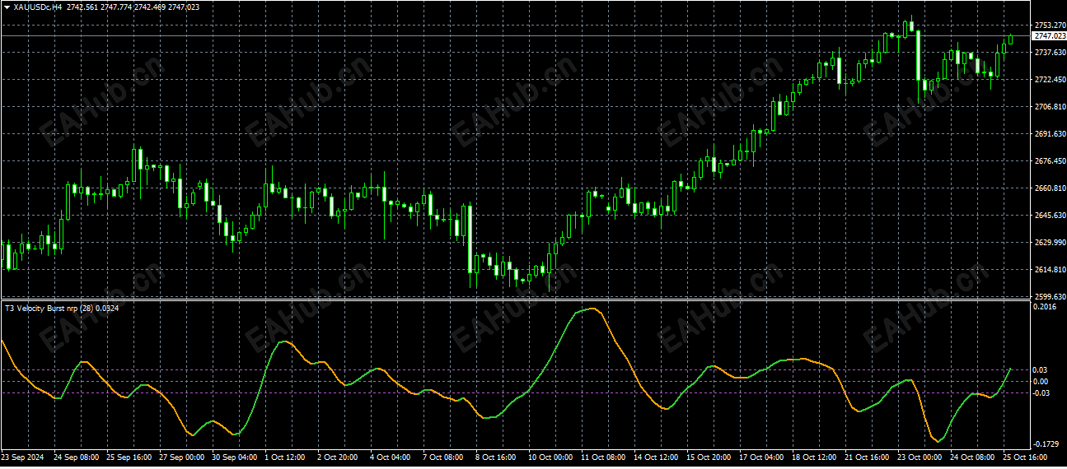Image resolution: width=1067 pixels, height=469 pixels.
Task: Click the 24 Sep 08:00 time label
Action: coord(76,457)
